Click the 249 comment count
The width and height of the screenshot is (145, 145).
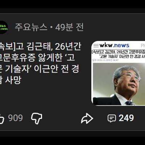(x=126, y=118)
